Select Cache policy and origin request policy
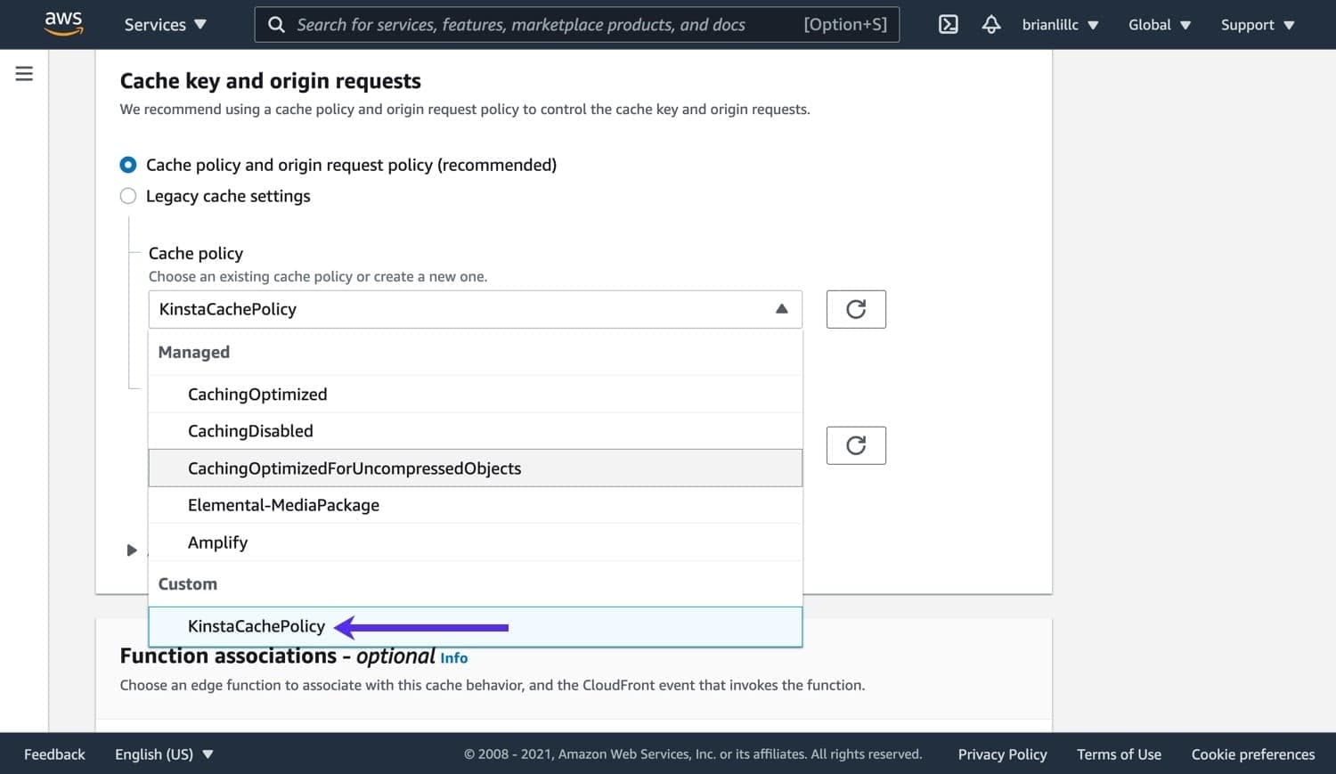1336x774 pixels. pos(128,165)
